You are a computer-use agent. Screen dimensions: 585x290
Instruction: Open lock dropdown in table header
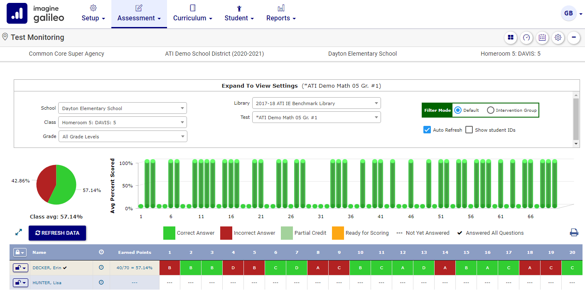[x=20, y=252]
